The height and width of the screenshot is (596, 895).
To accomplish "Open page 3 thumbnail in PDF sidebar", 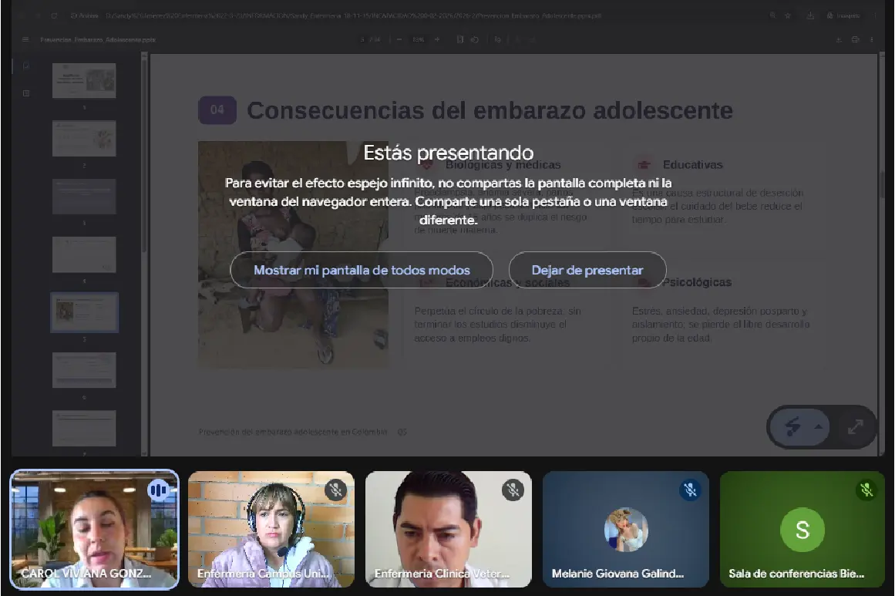I will tap(84, 197).
